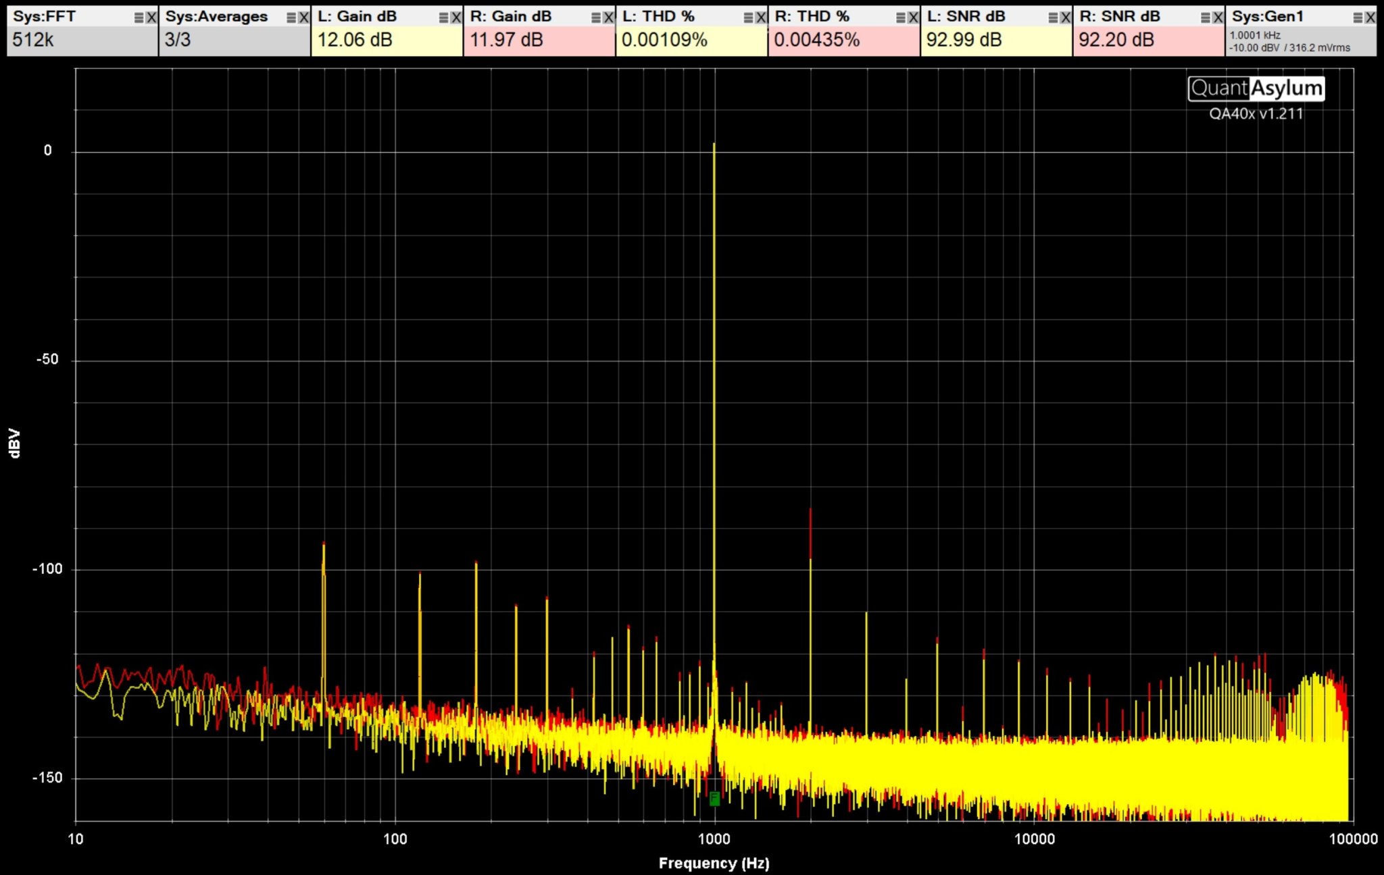Click the 1.0001 kHz generator frequency text

point(1255,35)
